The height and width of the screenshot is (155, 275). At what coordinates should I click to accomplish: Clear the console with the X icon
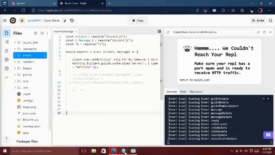(268, 99)
